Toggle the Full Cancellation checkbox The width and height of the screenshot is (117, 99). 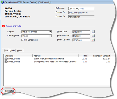[22, 40]
